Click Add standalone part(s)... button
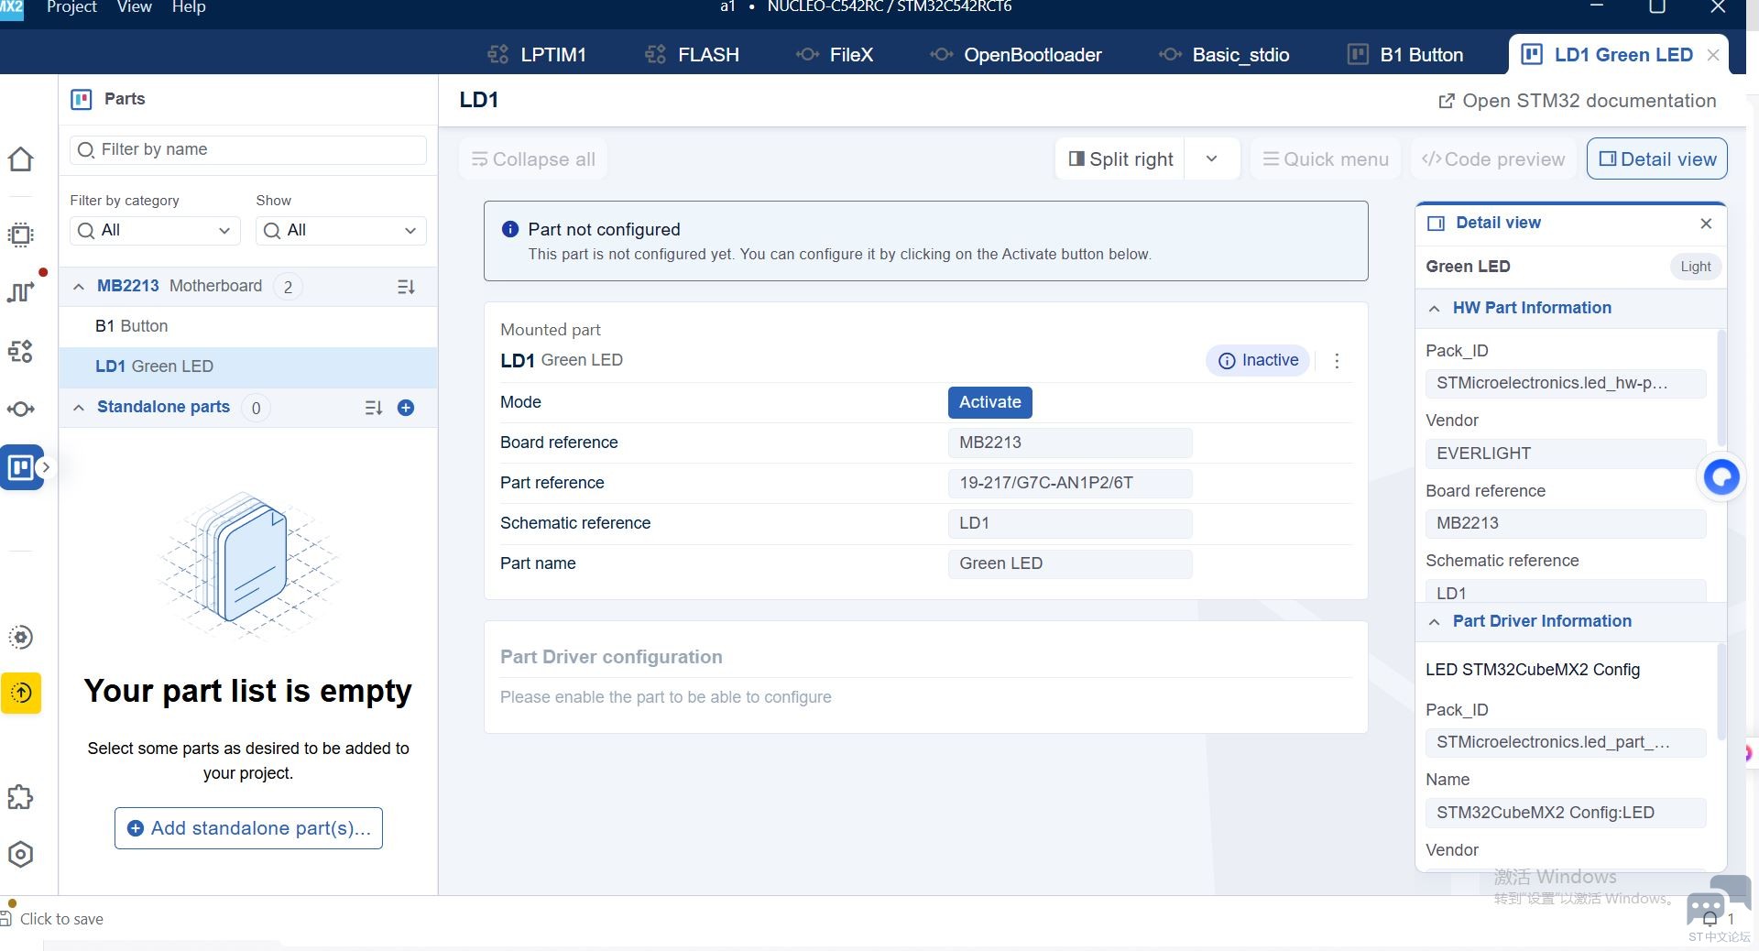This screenshot has width=1759, height=951. [x=248, y=828]
